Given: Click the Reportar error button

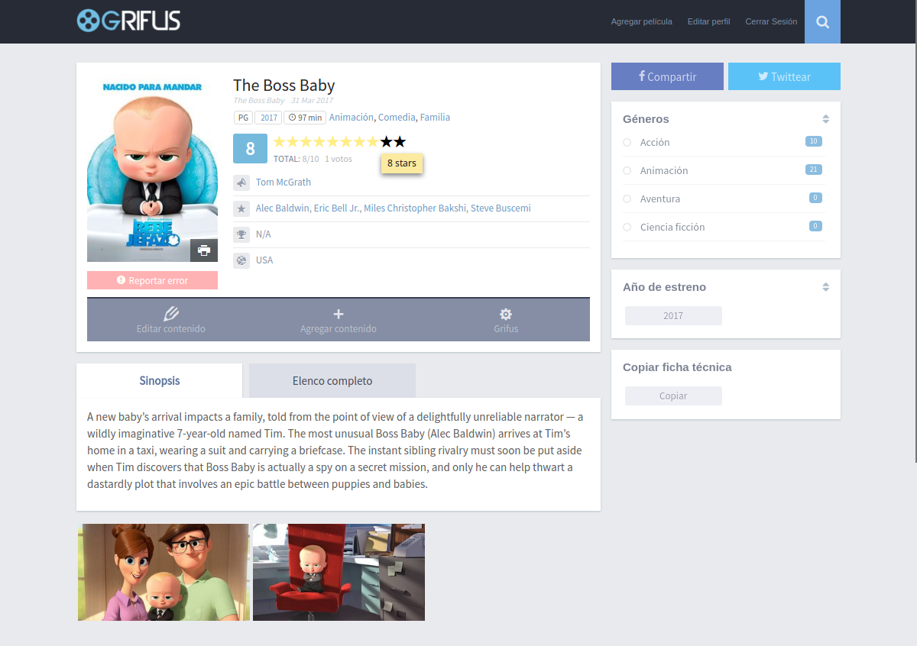Looking at the screenshot, I should pos(152,280).
